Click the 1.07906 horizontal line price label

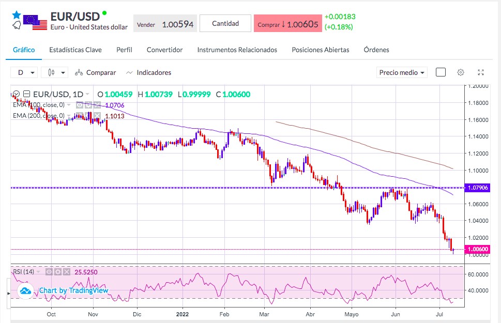(x=478, y=188)
